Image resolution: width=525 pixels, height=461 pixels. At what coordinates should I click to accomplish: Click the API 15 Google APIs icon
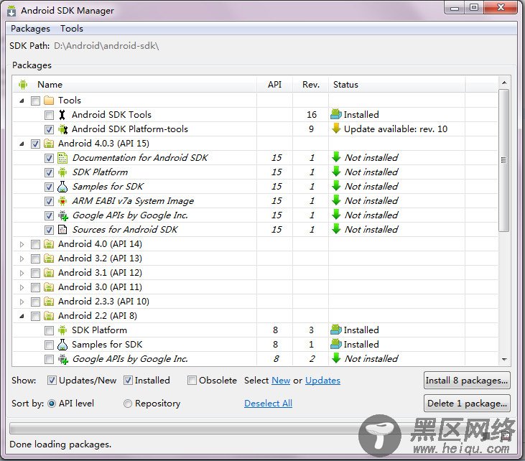(63, 215)
